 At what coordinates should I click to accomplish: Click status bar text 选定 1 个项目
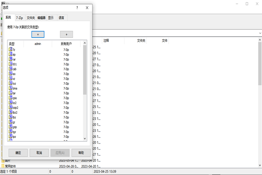click(x=8, y=171)
